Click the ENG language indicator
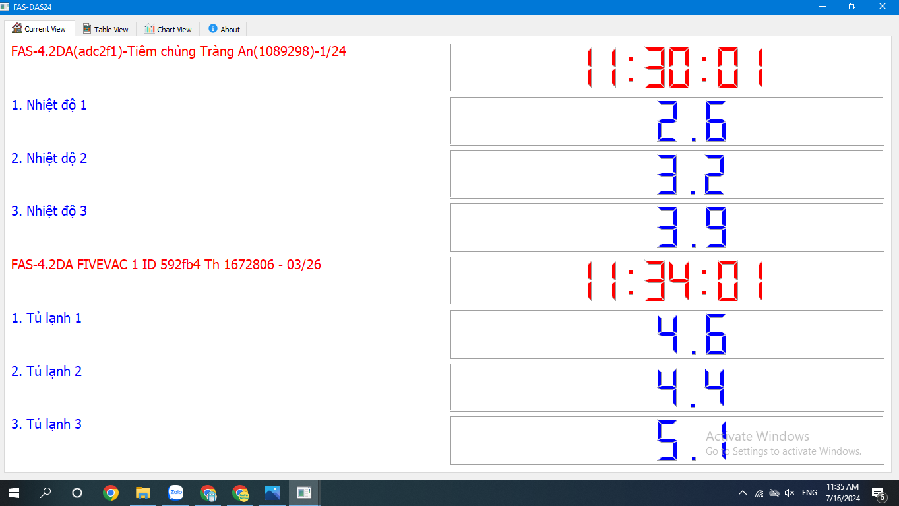Image resolution: width=899 pixels, height=506 pixels. (x=809, y=493)
